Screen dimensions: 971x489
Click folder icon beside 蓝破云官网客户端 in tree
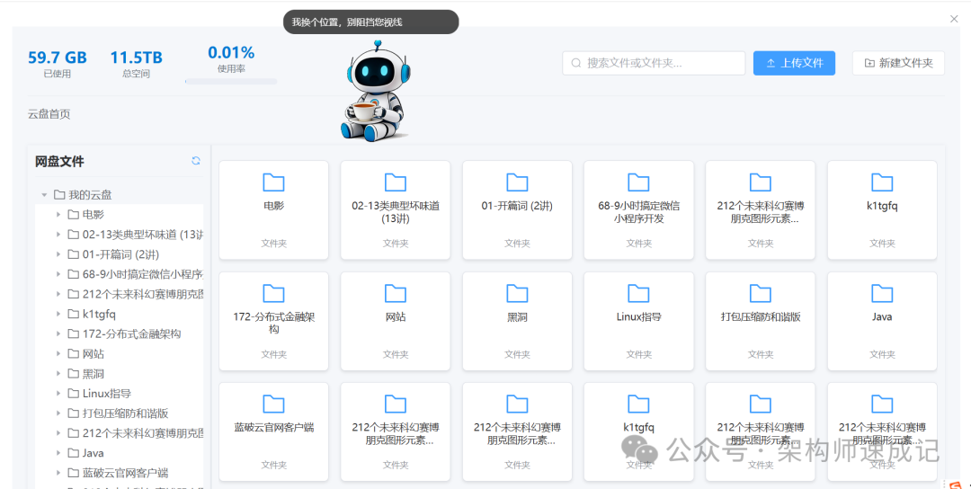73,472
